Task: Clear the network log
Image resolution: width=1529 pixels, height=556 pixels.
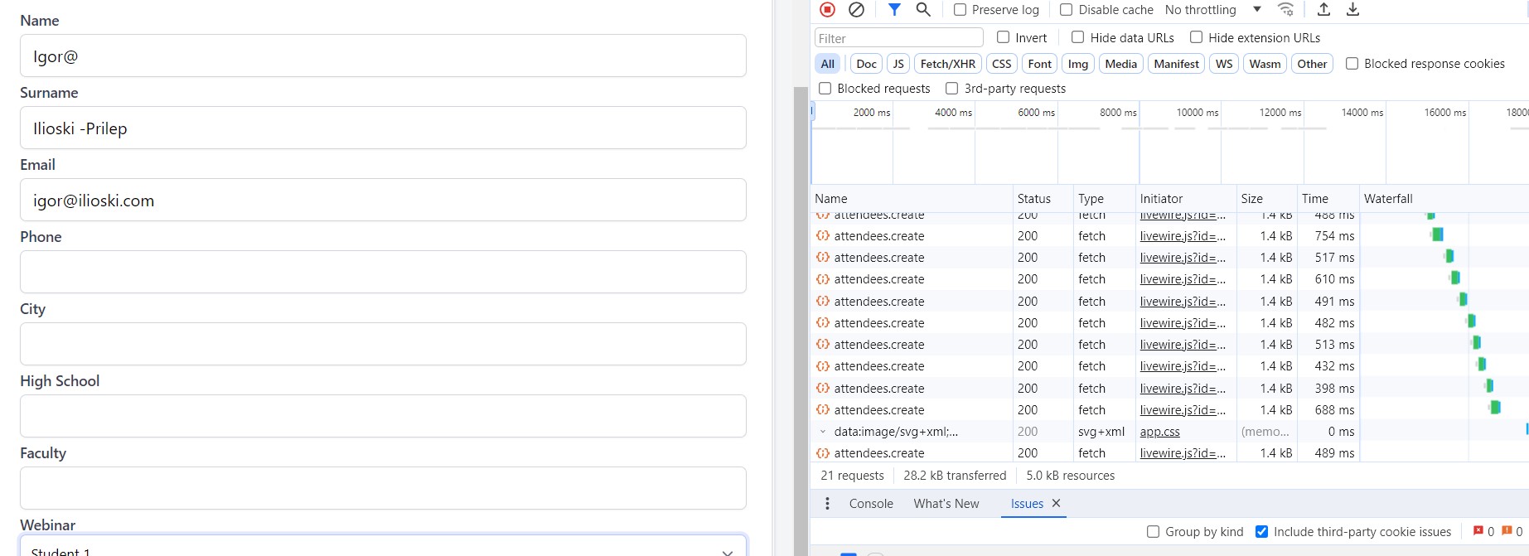Action: click(x=857, y=10)
